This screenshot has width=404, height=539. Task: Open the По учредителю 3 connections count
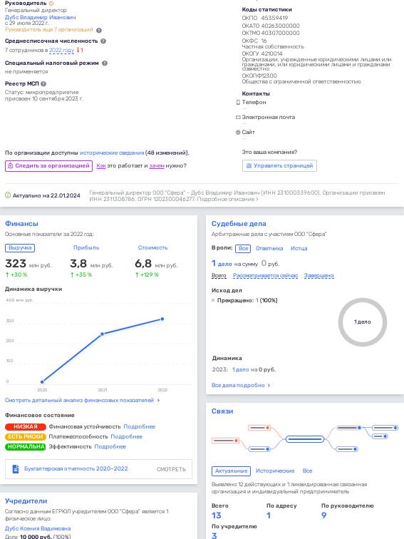pos(214,535)
